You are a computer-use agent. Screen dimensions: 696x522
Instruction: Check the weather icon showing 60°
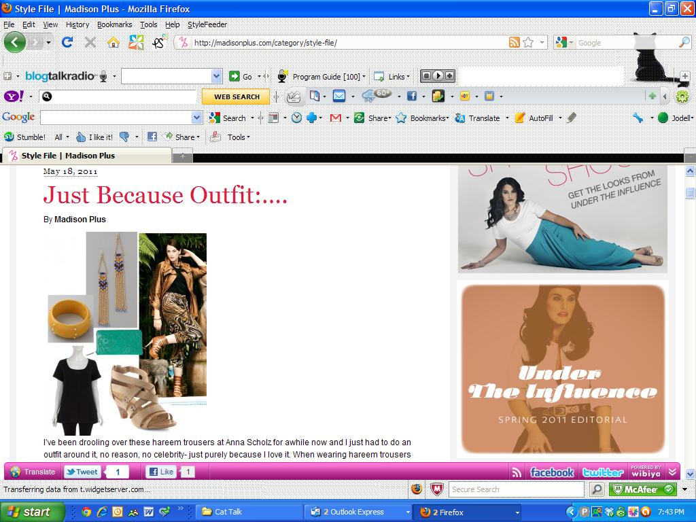click(377, 95)
